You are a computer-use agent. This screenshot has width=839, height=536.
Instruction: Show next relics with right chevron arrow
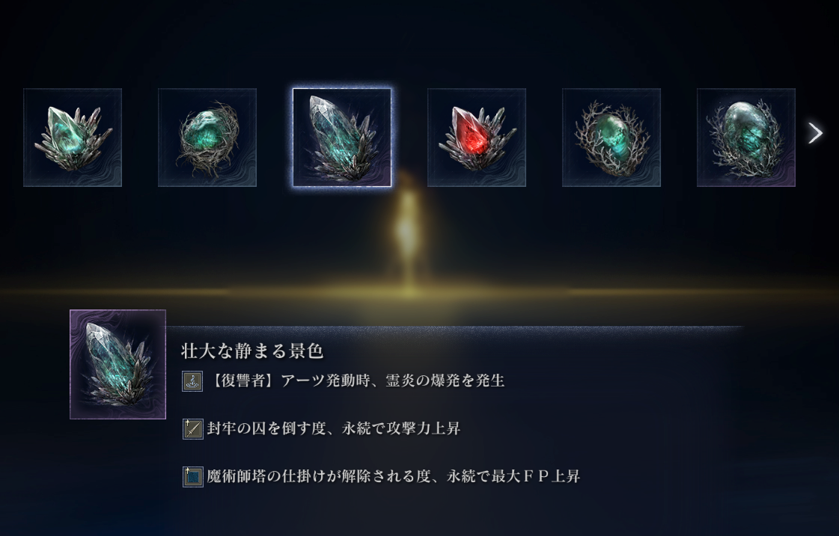pyautogui.click(x=815, y=133)
